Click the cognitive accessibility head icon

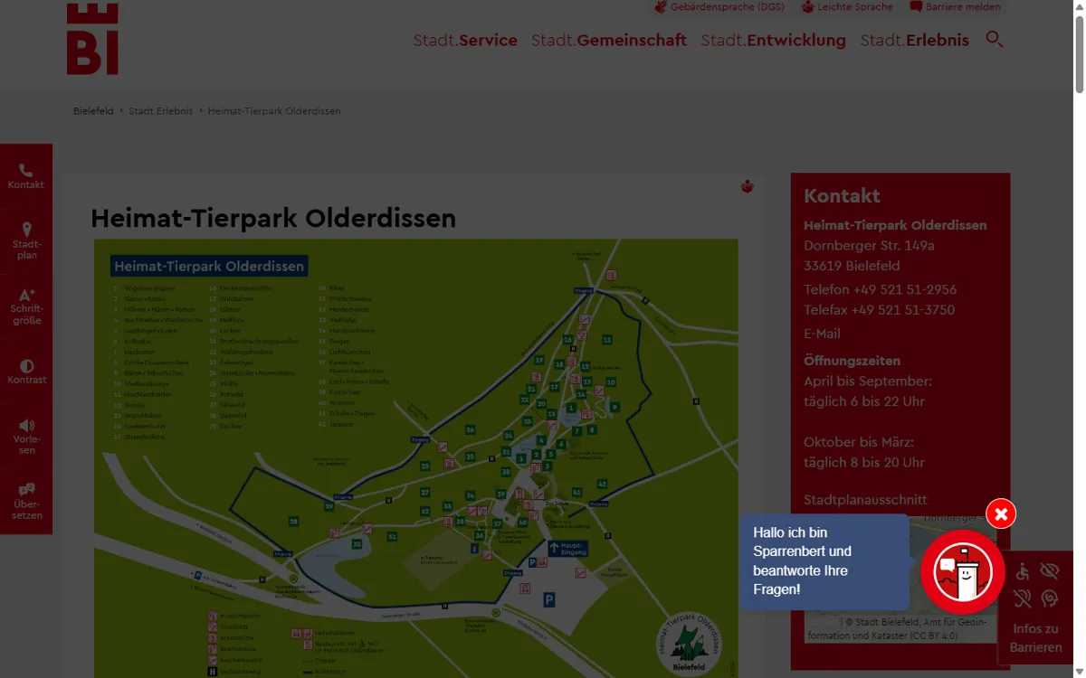click(1050, 598)
